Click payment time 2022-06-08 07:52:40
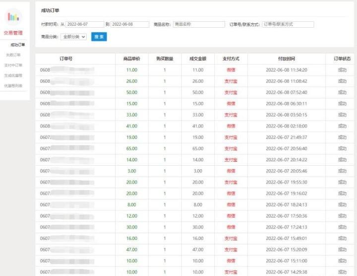This screenshot has height=276, width=357. (x=287, y=92)
